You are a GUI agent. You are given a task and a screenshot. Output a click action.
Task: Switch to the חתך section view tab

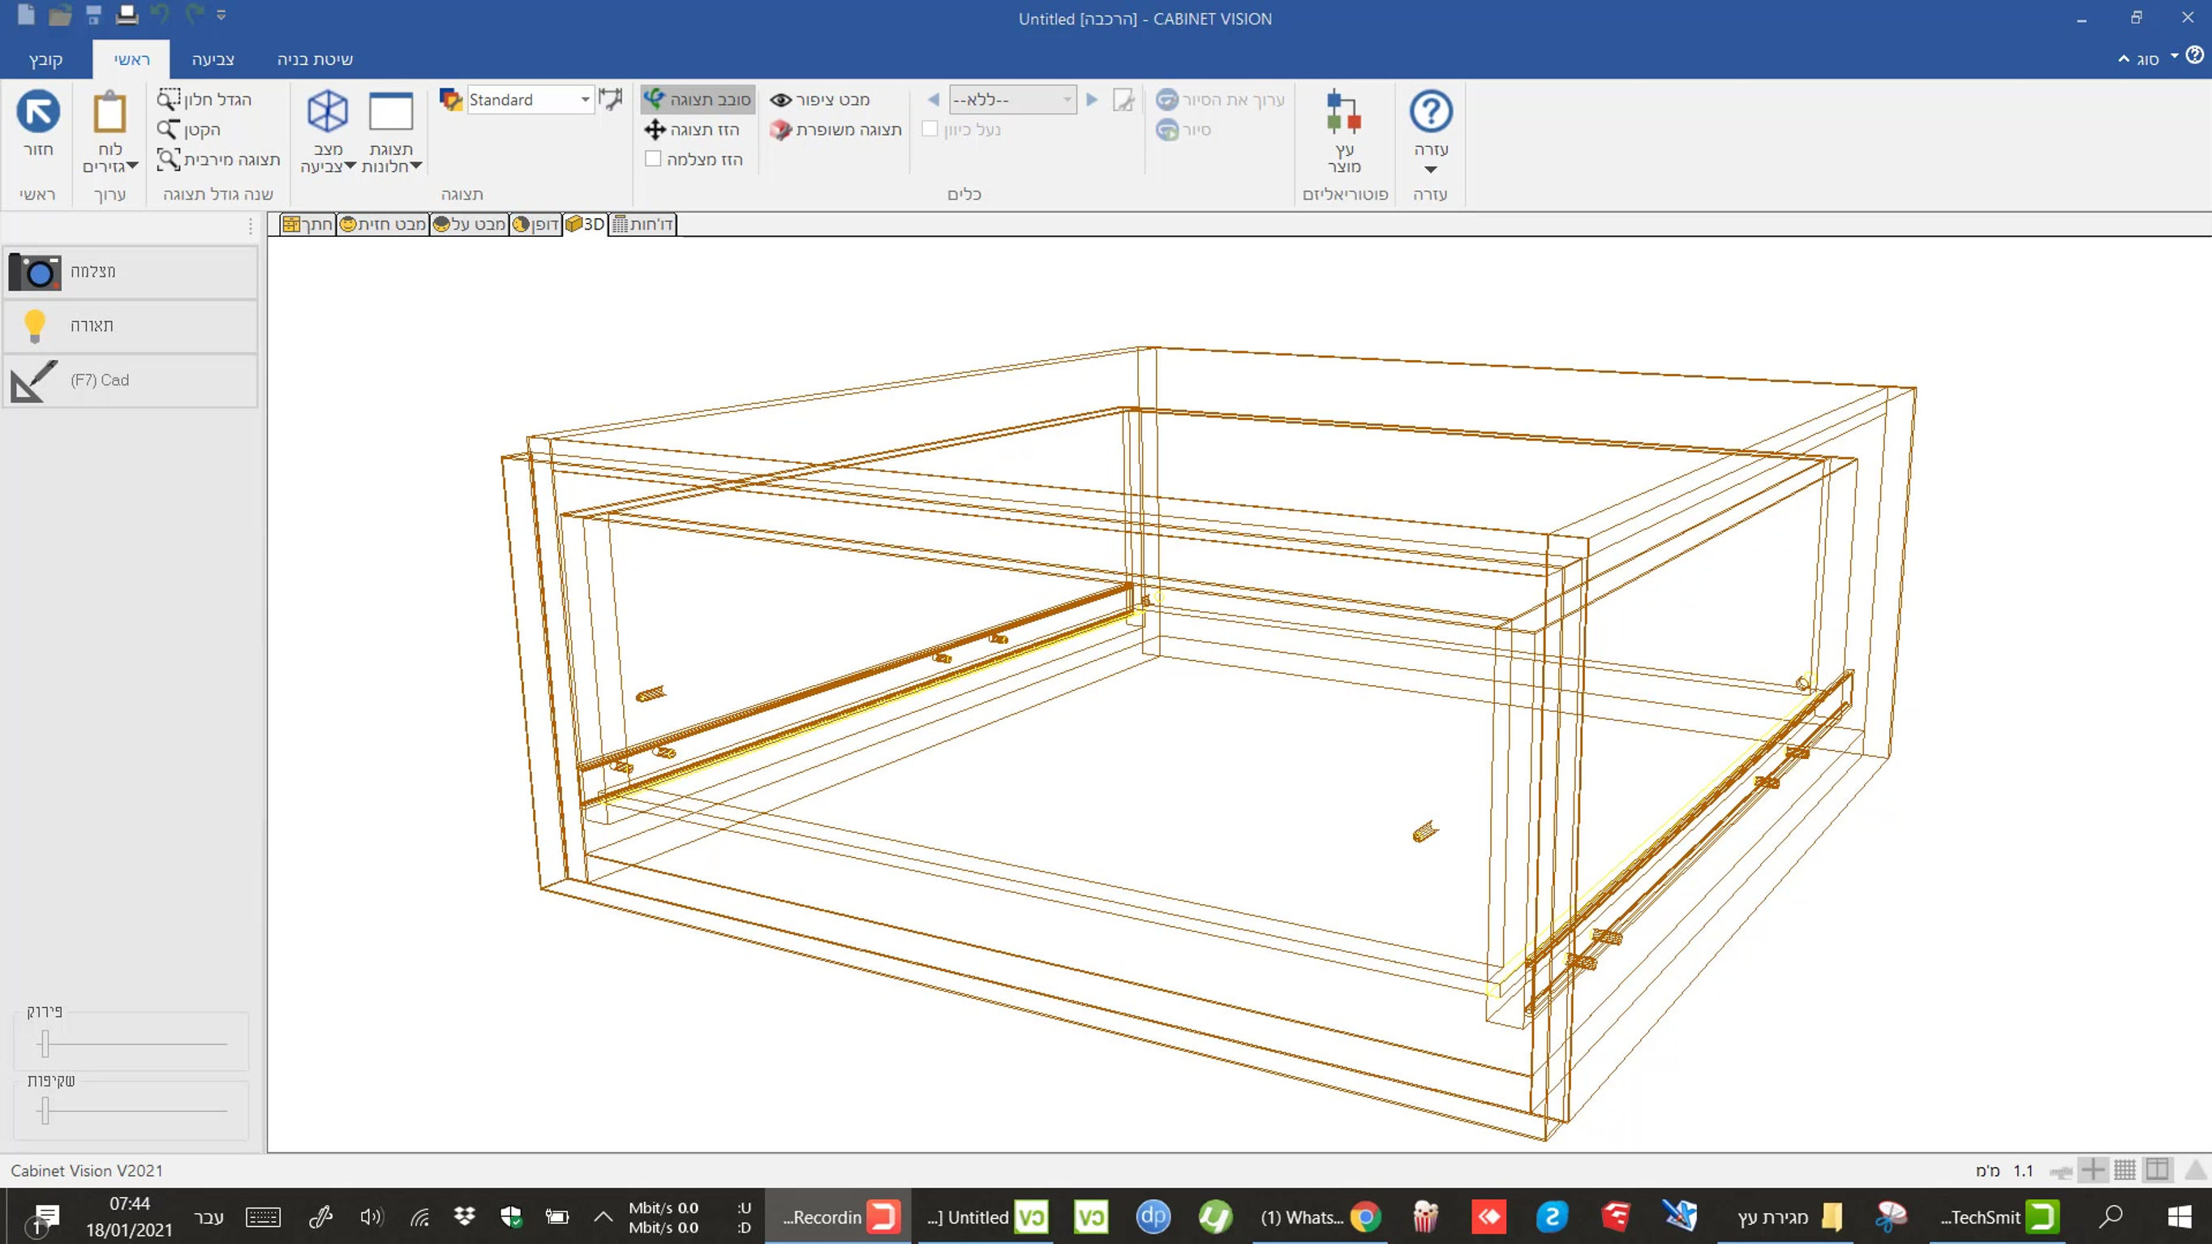[308, 224]
